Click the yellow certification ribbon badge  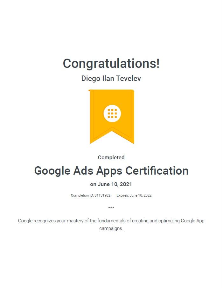(111, 117)
